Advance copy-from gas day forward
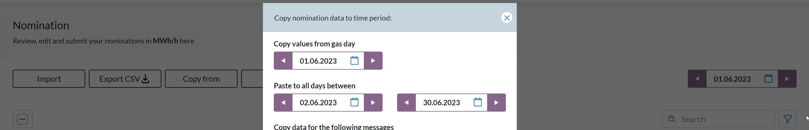Image resolution: width=809 pixels, height=130 pixels. tap(373, 60)
